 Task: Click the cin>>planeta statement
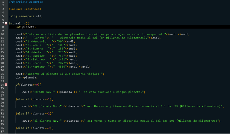[26, 78]
